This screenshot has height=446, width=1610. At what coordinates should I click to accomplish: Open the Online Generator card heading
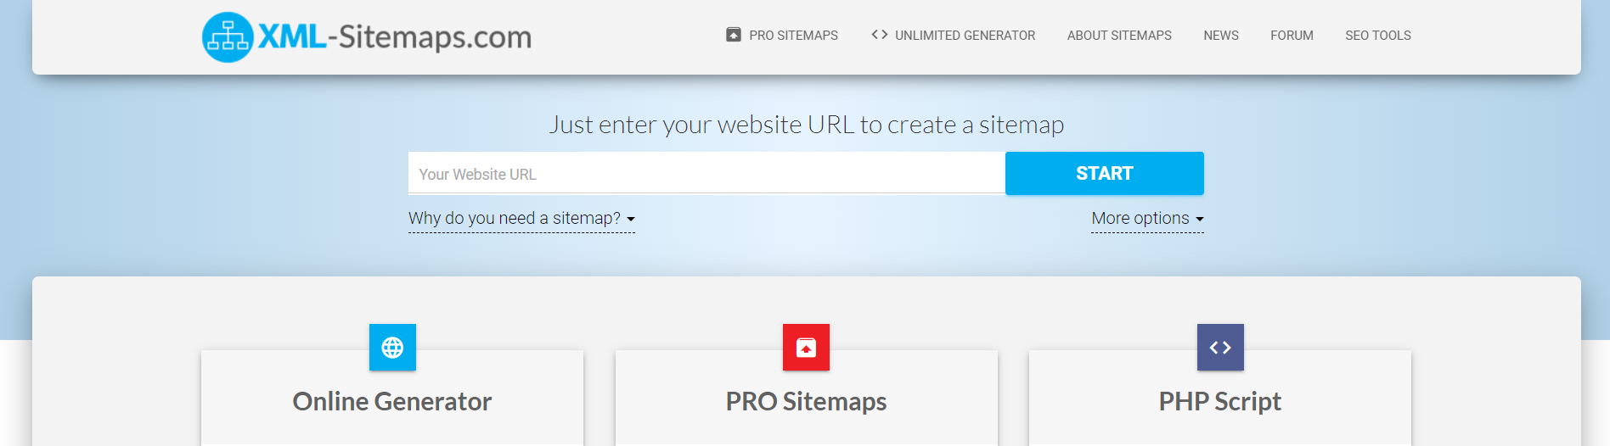click(392, 401)
